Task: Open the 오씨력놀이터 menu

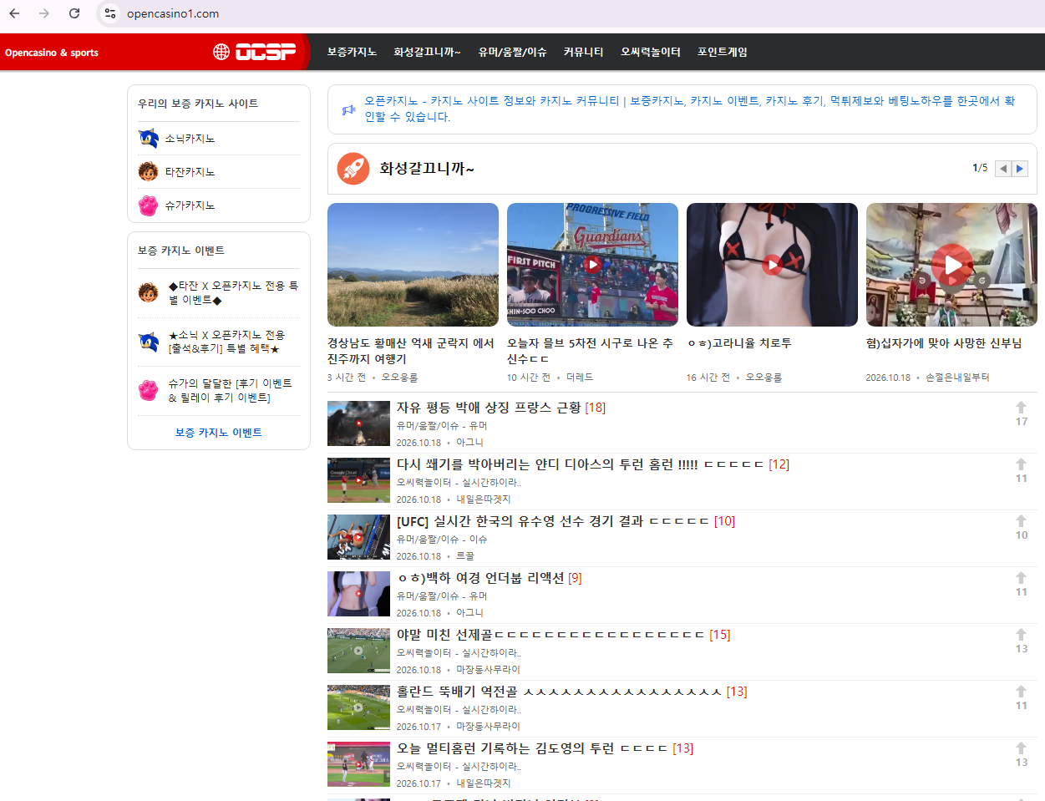Action: pos(650,52)
